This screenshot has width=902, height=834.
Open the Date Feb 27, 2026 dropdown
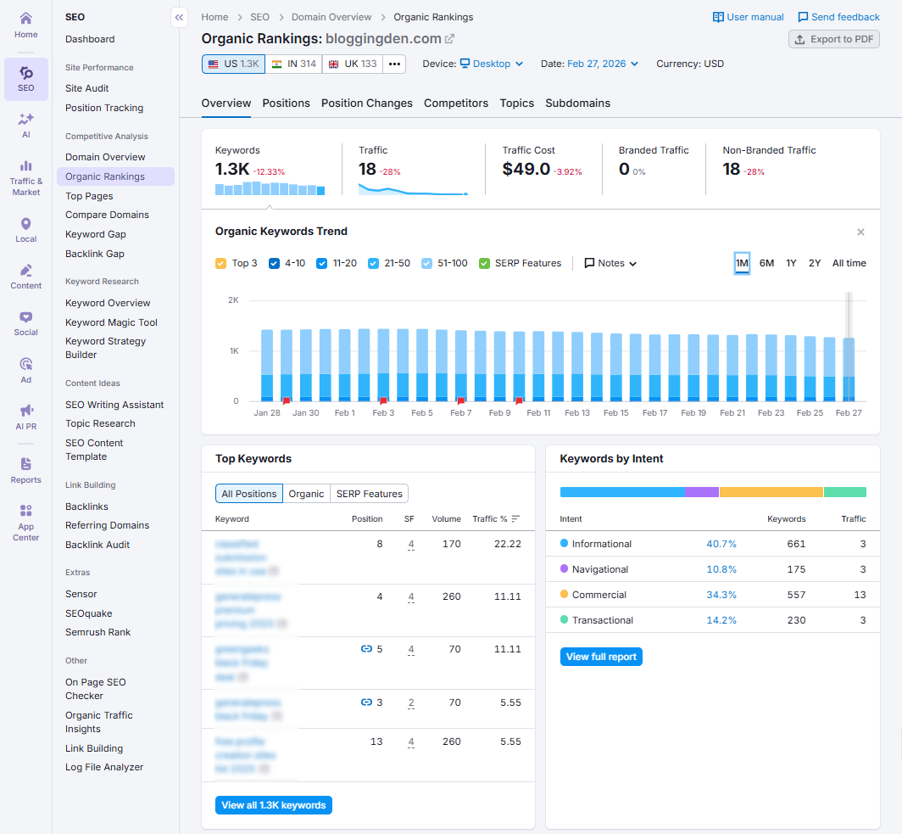pos(603,64)
